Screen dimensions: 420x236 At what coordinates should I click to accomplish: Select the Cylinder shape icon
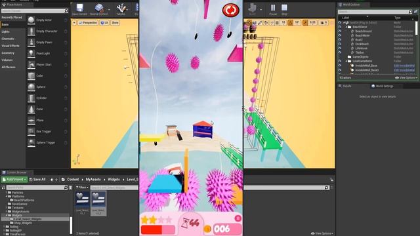pos(31,98)
